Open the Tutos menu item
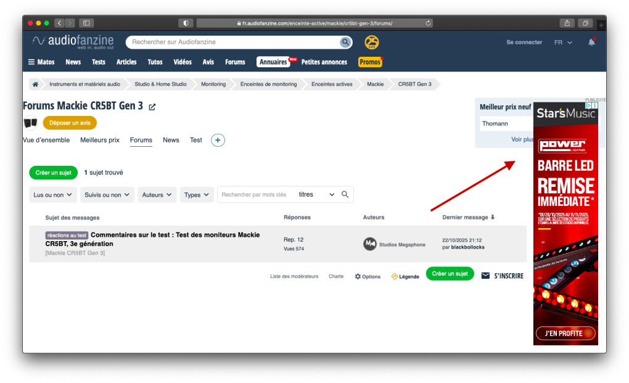Image resolution: width=629 pixels, height=383 pixels. click(155, 62)
